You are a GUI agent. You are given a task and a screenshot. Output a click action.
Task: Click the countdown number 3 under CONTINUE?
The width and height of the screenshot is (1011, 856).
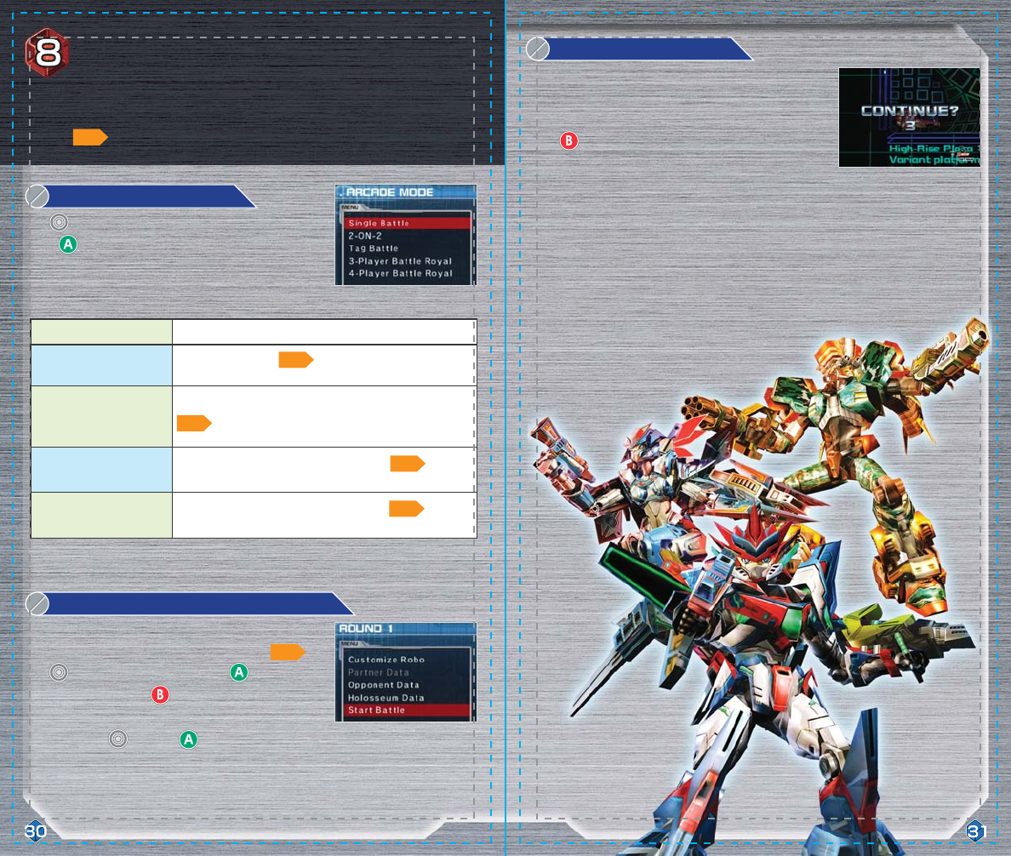point(910,125)
